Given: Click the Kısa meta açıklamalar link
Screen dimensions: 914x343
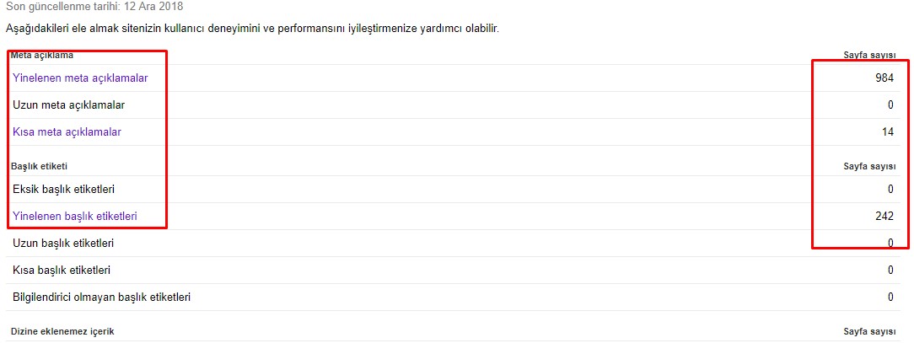Looking at the screenshot, I should (x=67, y=132).
